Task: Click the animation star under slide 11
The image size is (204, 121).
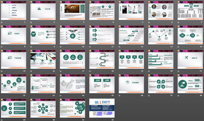Action: tap(90, 47)
